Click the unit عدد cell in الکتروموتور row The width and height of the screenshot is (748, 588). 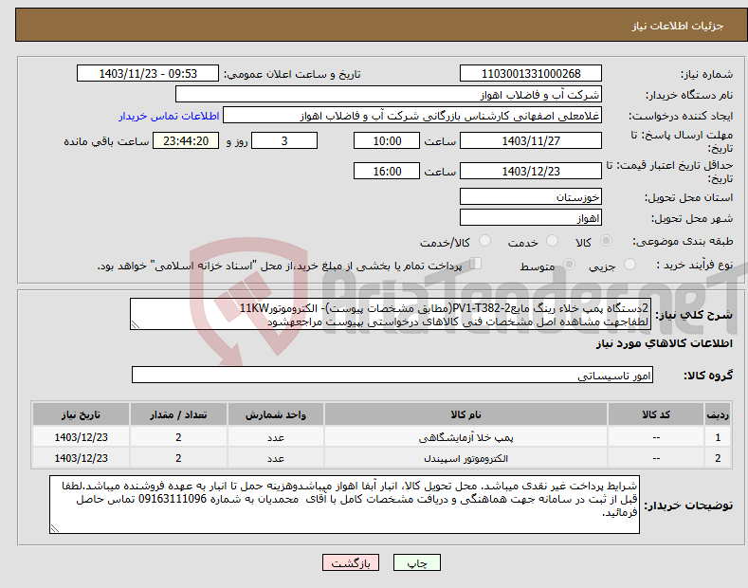[x=276, y=458]
